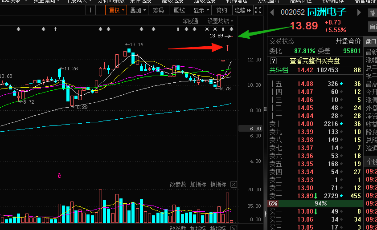
Task: Open the 查看完整档买卖盘 full order book link
Action: coord(315,61)
